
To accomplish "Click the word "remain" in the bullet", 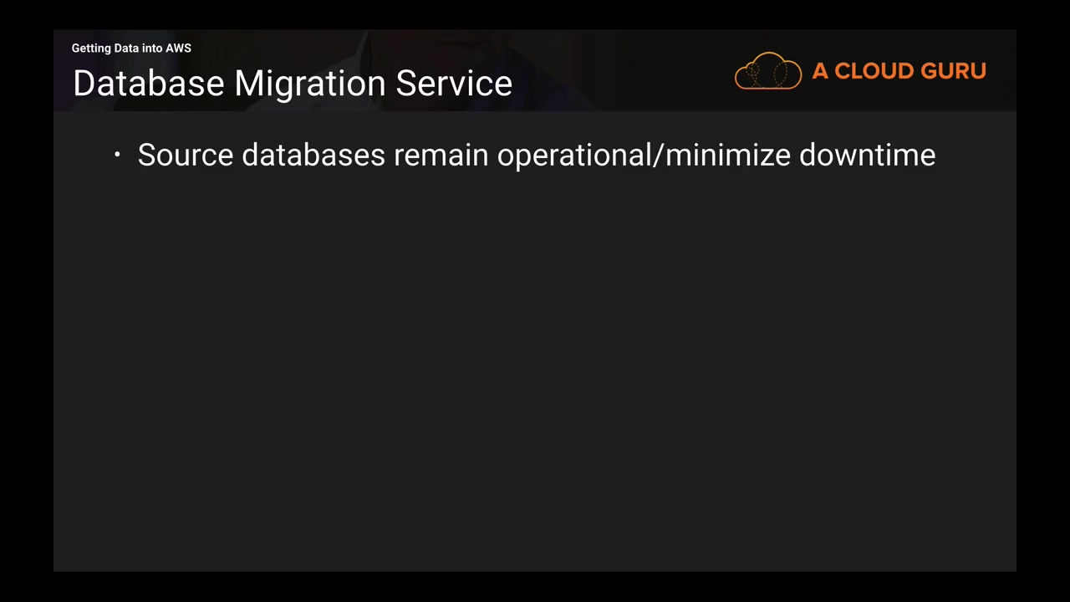I will click(441, 156).
